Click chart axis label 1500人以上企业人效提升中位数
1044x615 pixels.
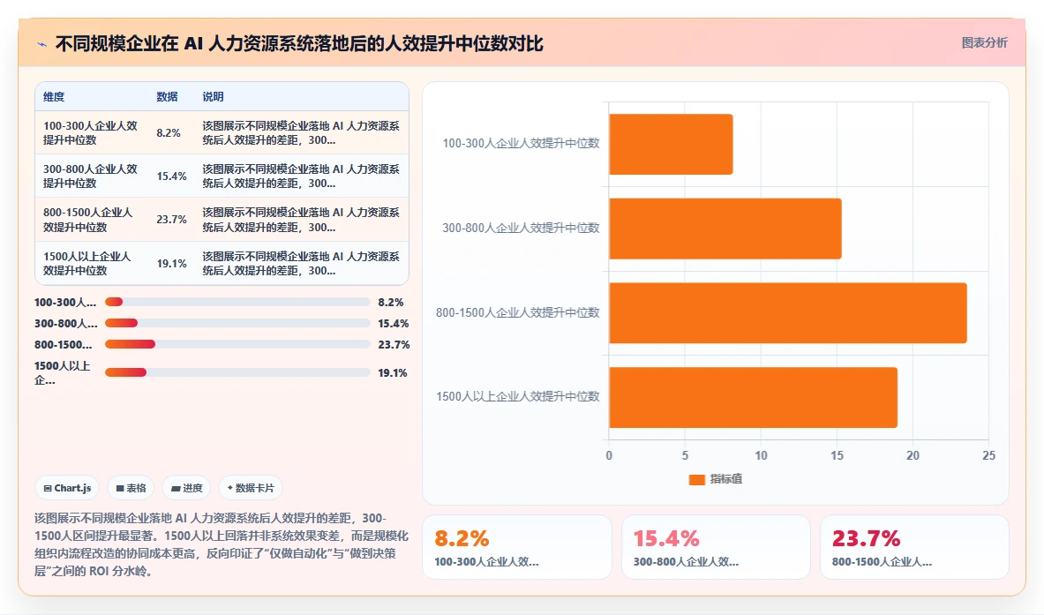click(x=517, y=397)
